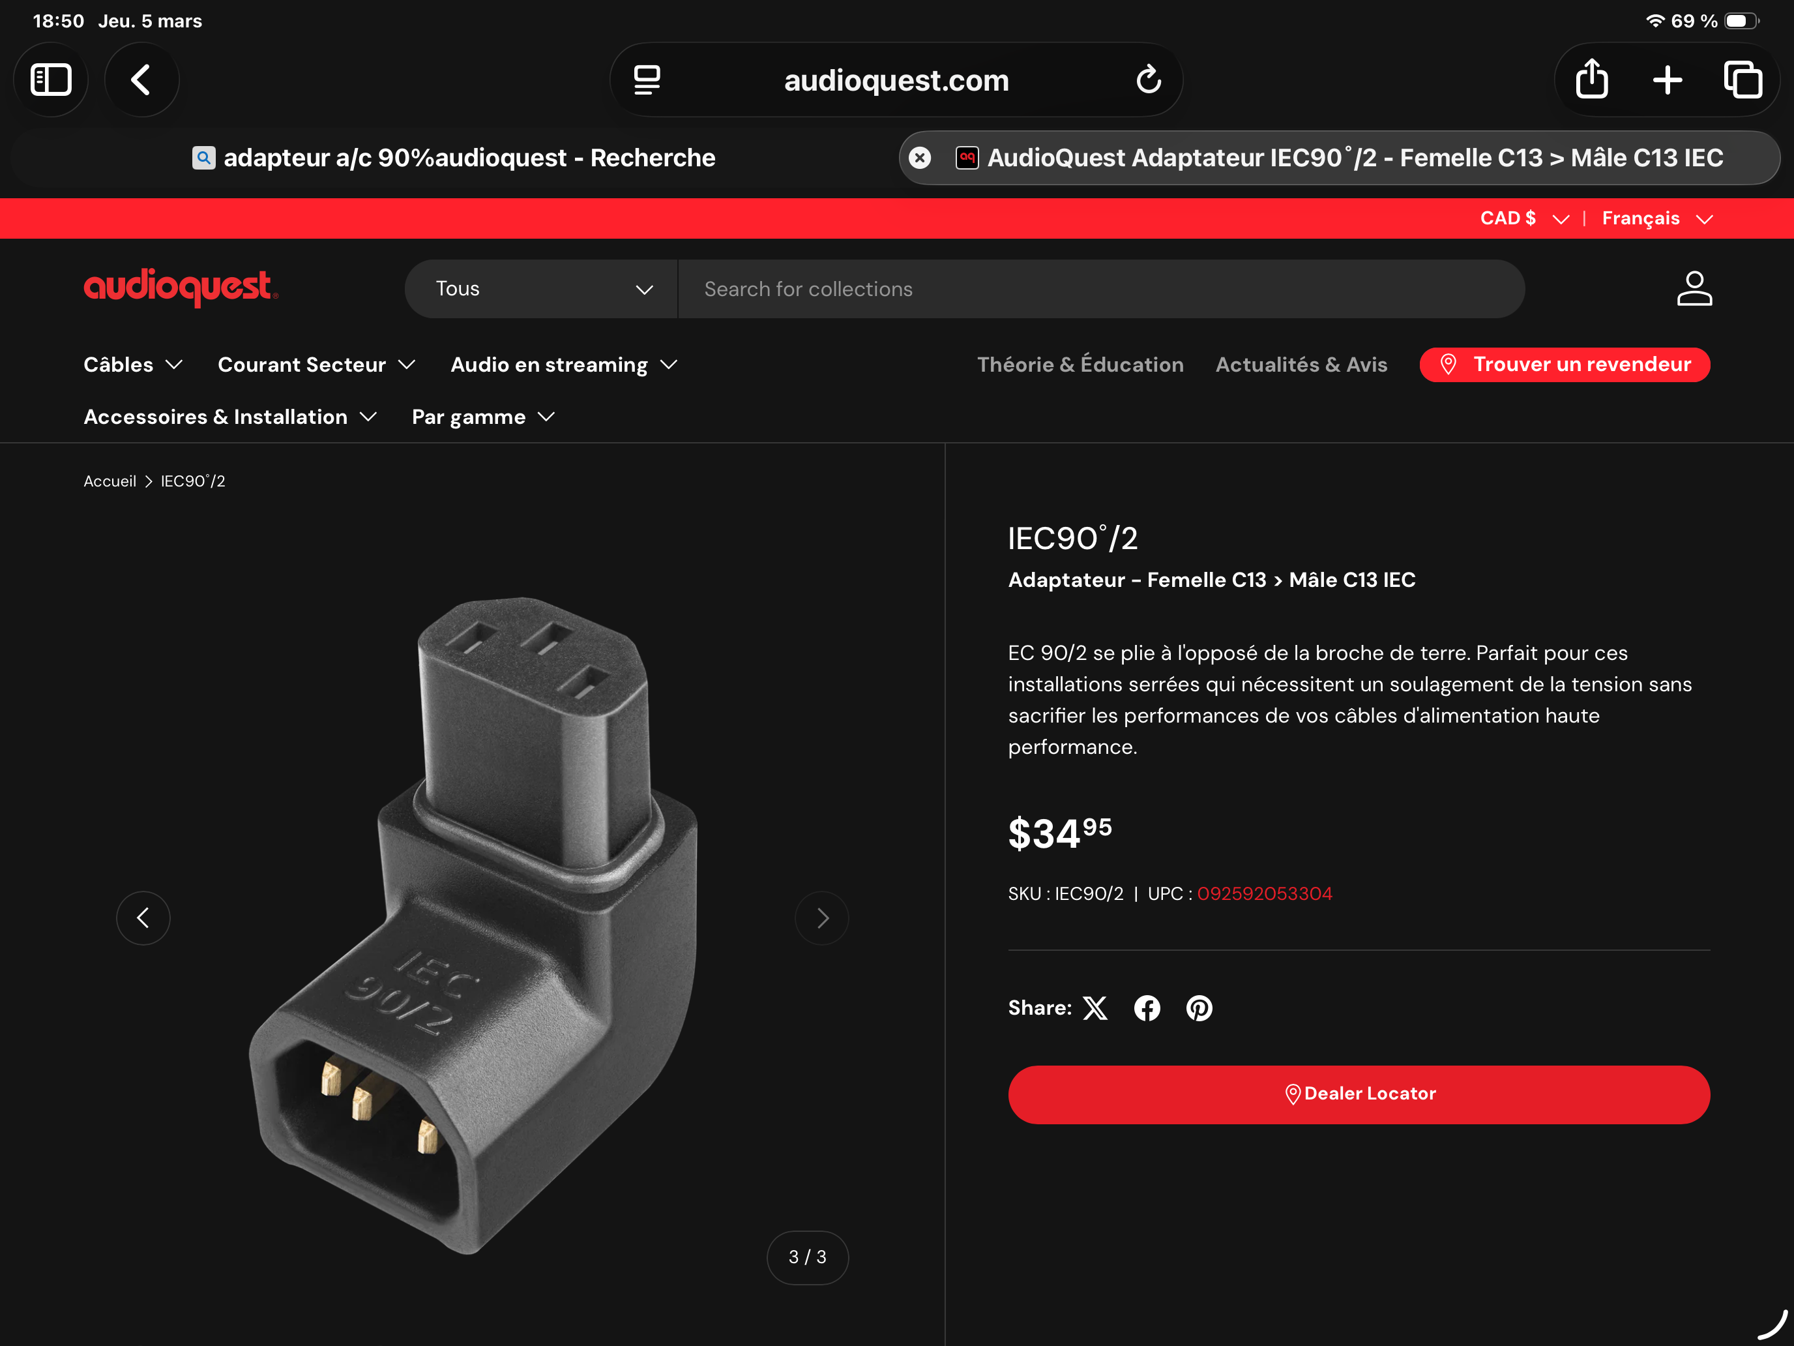
Task: Click the Search for collections field
Action: 1102,289
